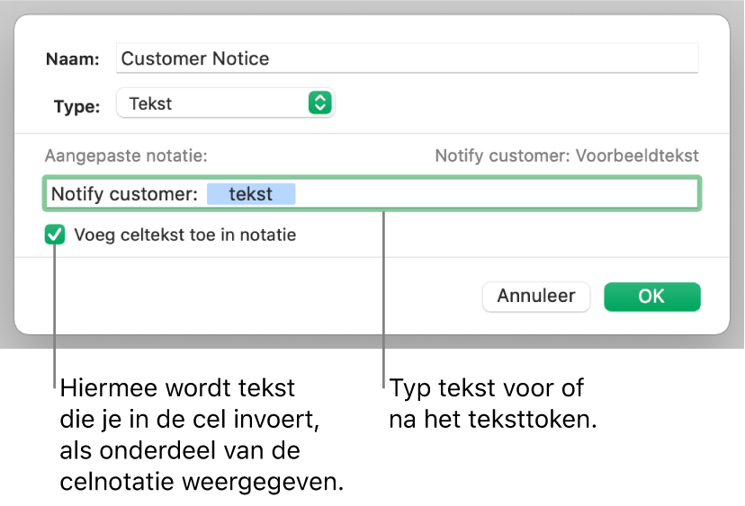This screenshot has width=745, height=506.
Task: Click the callout line below notation field
Action: point(384,297)
